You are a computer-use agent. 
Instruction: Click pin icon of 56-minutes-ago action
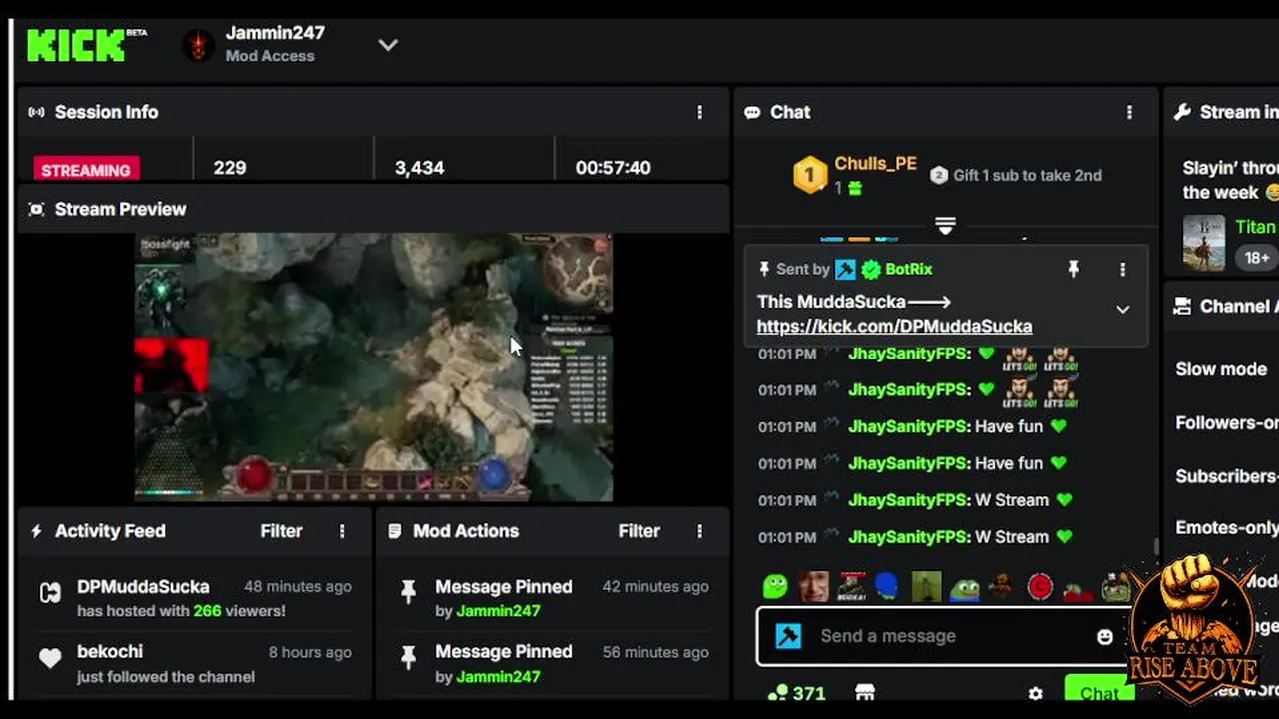pyautogui.click(x=408, y=657)
